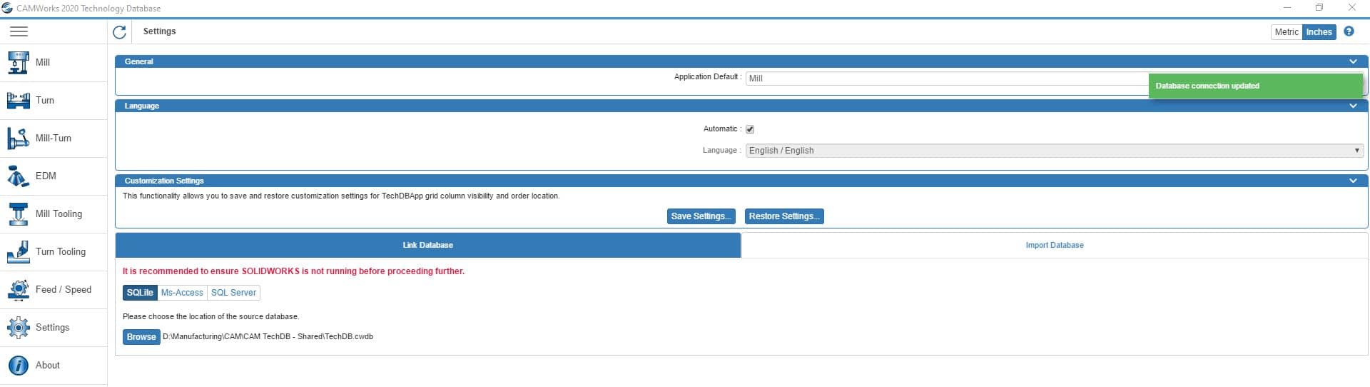Screen dimensions: 1370x387
Task: Open the Mill section icon
Action: [19, 63]
